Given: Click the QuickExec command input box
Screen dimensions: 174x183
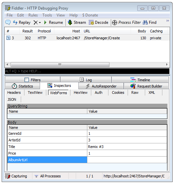Looking at the screenshot, I should tap(87, 71).
